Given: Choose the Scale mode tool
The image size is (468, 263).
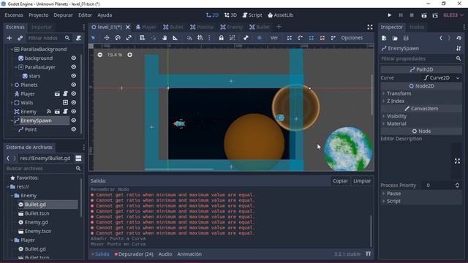Looking at the screenshot, I should click(129, 38).
